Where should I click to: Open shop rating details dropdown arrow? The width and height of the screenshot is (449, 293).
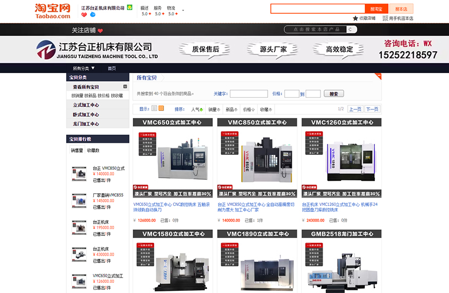click(183, 11)
